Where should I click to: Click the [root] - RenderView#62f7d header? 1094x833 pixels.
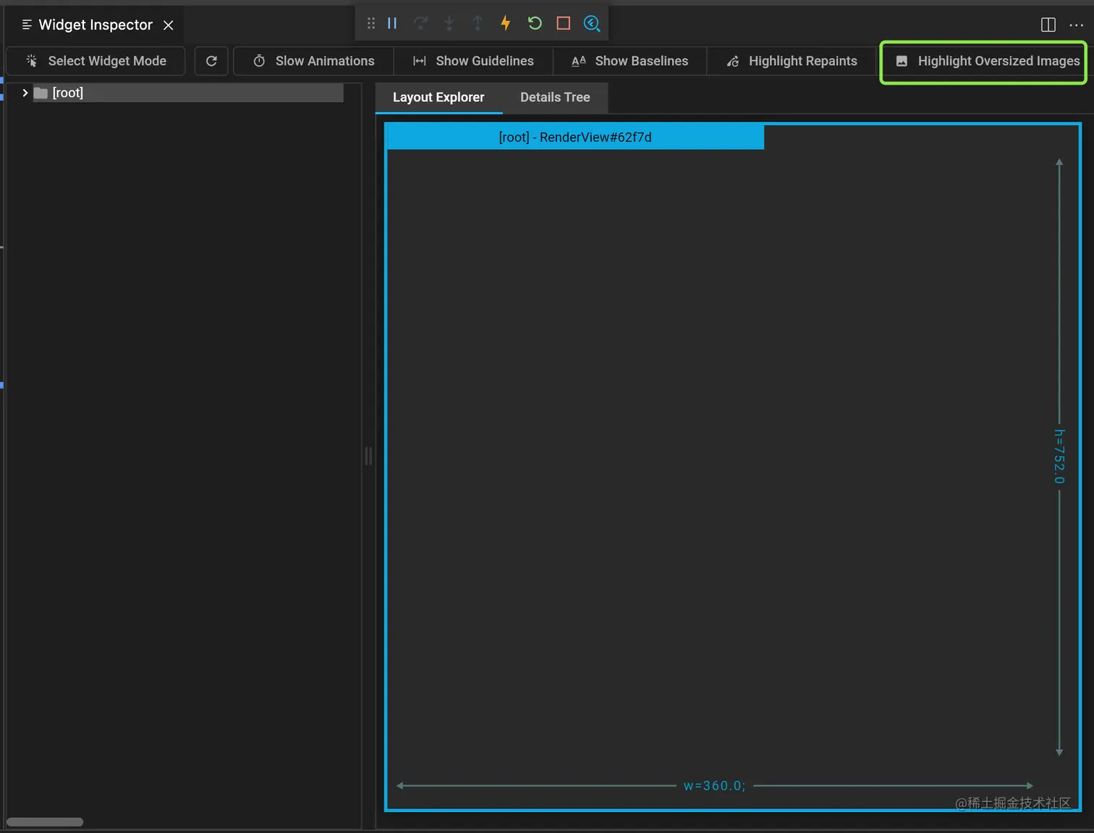(x=575, y=138)
